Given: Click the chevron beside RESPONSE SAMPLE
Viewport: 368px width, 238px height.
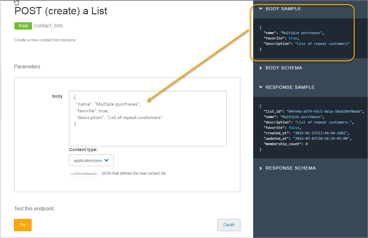Looking at the screenshot, I should tap(260, 87).
